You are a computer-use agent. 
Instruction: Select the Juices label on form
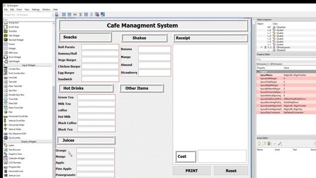click(x=86, y=140)
